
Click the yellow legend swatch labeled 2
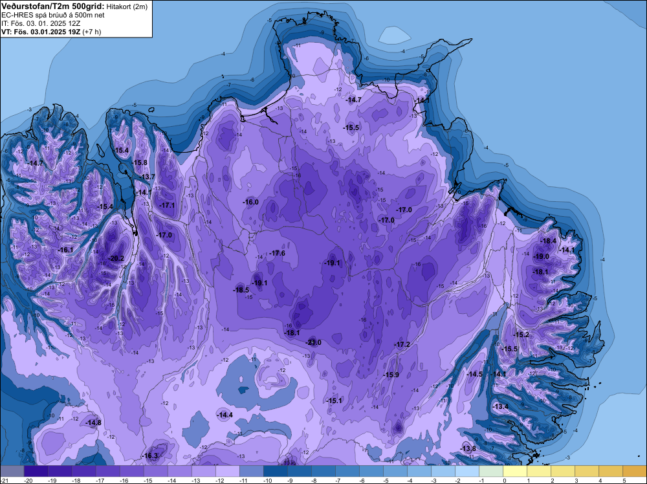pos(562,471)
